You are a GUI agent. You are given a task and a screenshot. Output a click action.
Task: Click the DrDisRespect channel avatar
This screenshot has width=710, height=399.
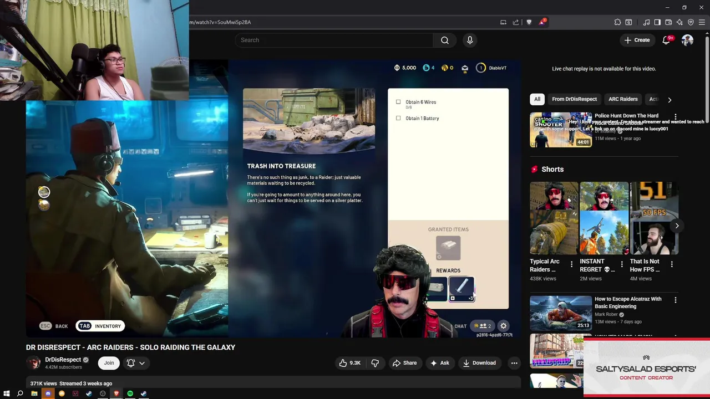[34, 363]
